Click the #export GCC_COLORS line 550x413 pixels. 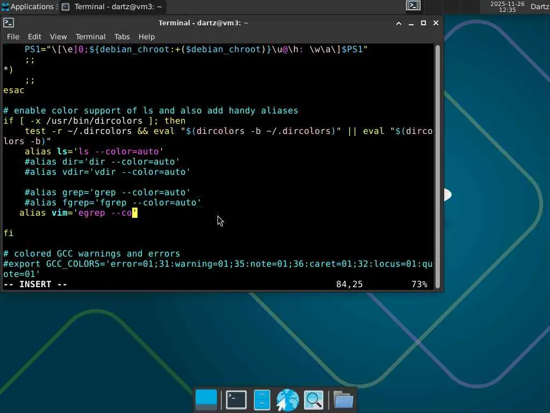[x=218, y=269]
